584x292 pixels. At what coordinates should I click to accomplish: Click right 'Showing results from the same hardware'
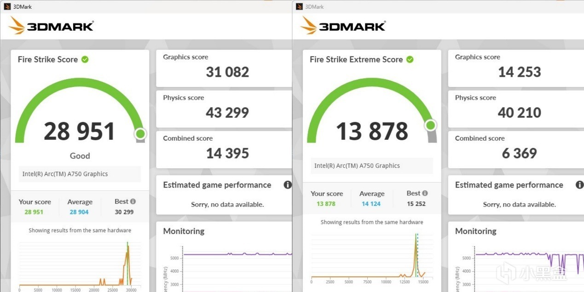tap(372, 222)
